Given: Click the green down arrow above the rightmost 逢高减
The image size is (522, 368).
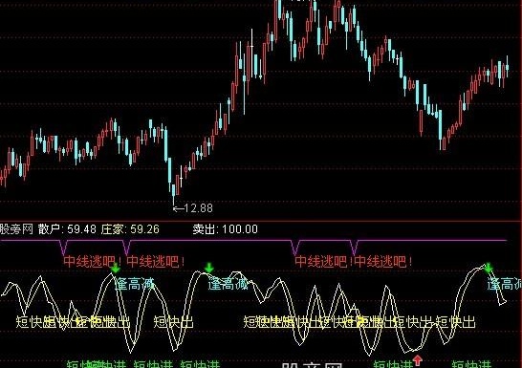Looking at the screenshot, I should click(489, 268).
